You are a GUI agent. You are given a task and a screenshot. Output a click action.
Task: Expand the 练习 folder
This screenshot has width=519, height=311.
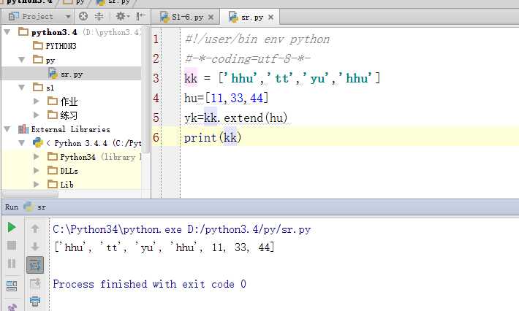click(x=37, y=115)
